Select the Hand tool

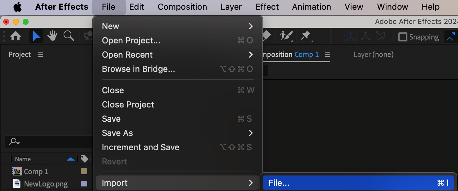click(52, 36)
